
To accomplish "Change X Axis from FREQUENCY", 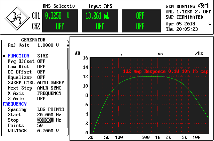I will coord(49,93).
